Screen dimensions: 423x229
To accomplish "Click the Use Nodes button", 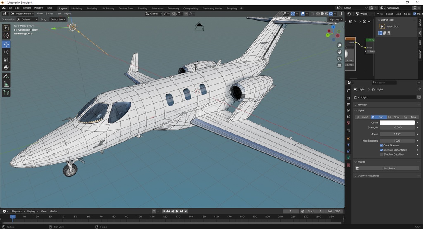I will [387, 168].
